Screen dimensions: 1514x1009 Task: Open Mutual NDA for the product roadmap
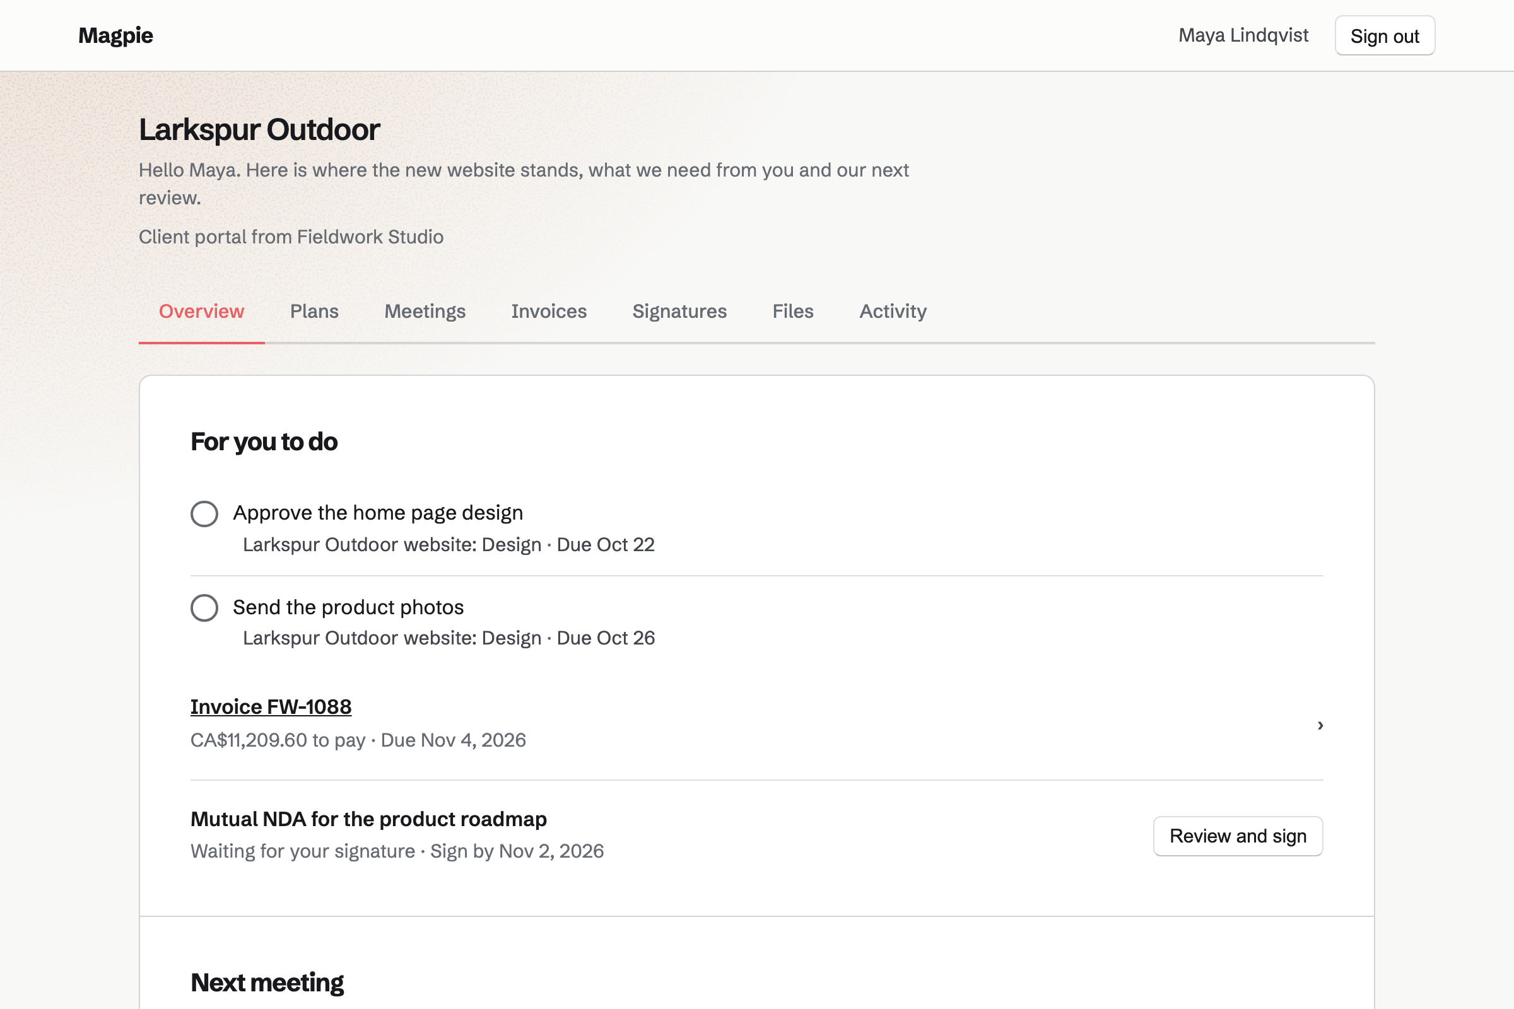pos(369,819)
